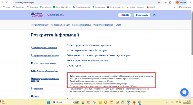Open the Snipping Tool taskbar icon
193x105 pixels.
coord(94,102)
